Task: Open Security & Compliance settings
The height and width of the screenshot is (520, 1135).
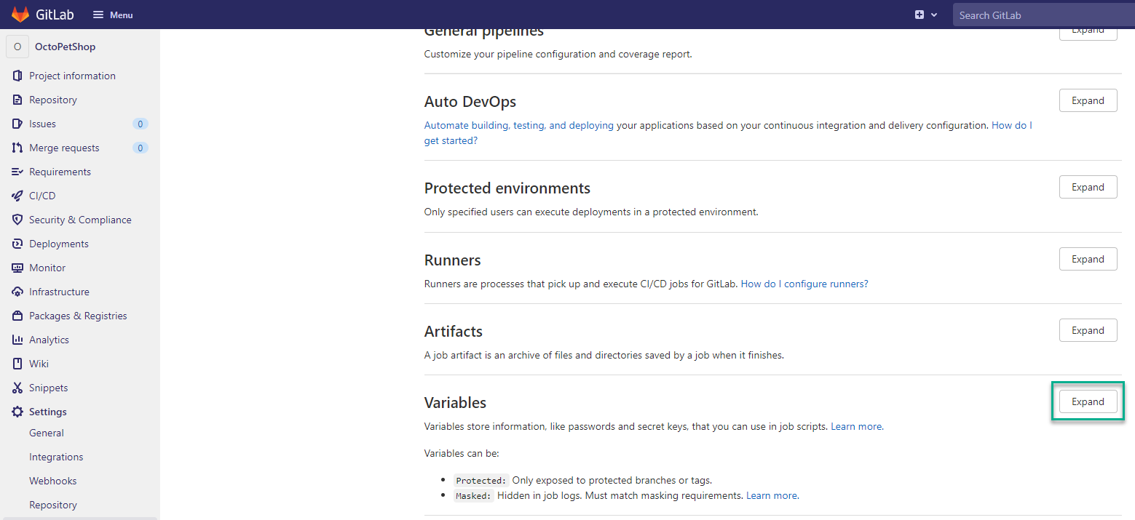Action: pyautogui.click(x=80, y=219)
